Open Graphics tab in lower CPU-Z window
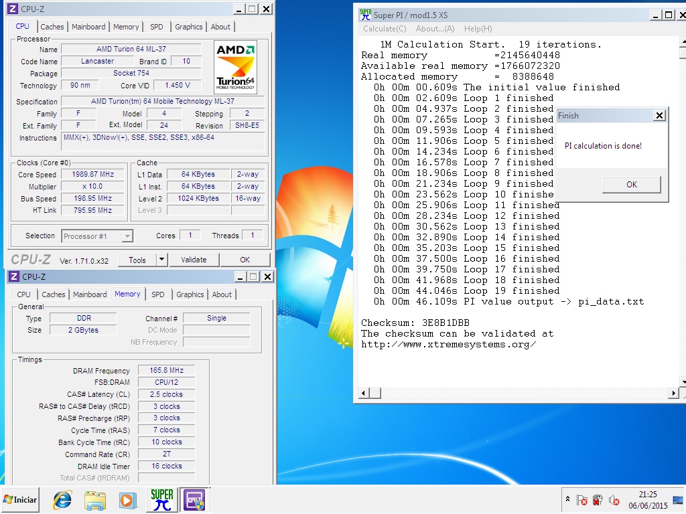The height and width of the screenshot is (514, 686). (x=190, y=294)
